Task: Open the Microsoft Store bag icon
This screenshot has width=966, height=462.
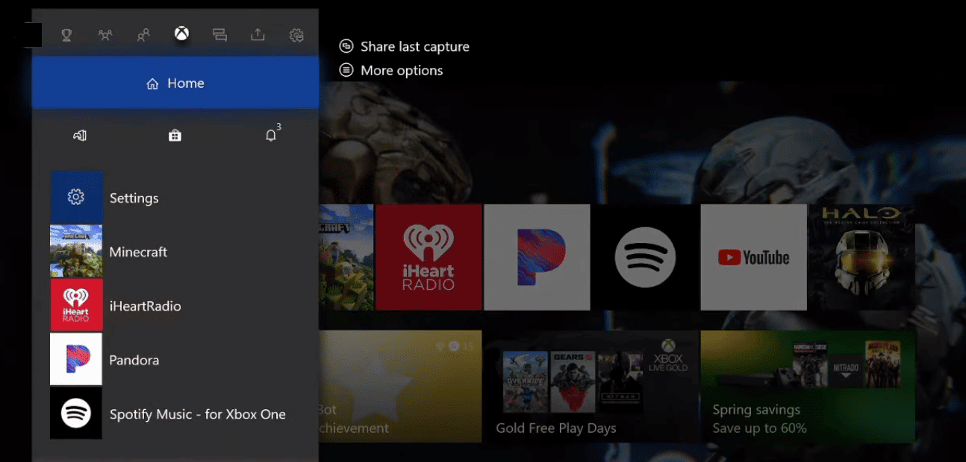Action: (x=175, y=135)
